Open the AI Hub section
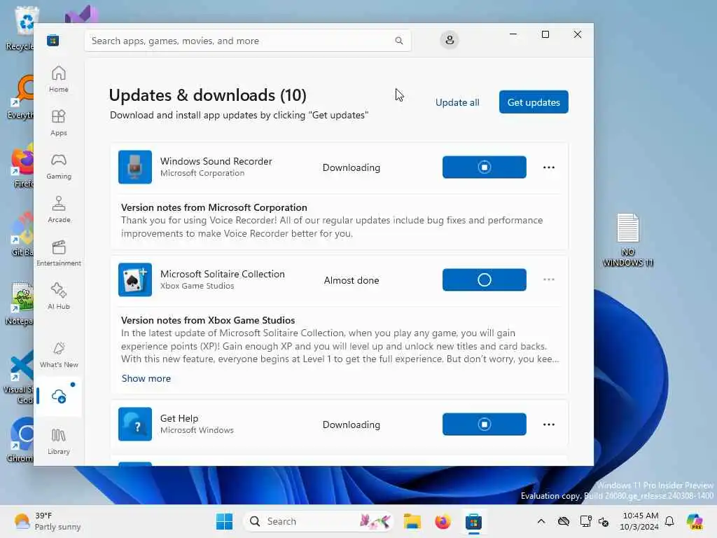The image size is (717, 538). point(59,296)
